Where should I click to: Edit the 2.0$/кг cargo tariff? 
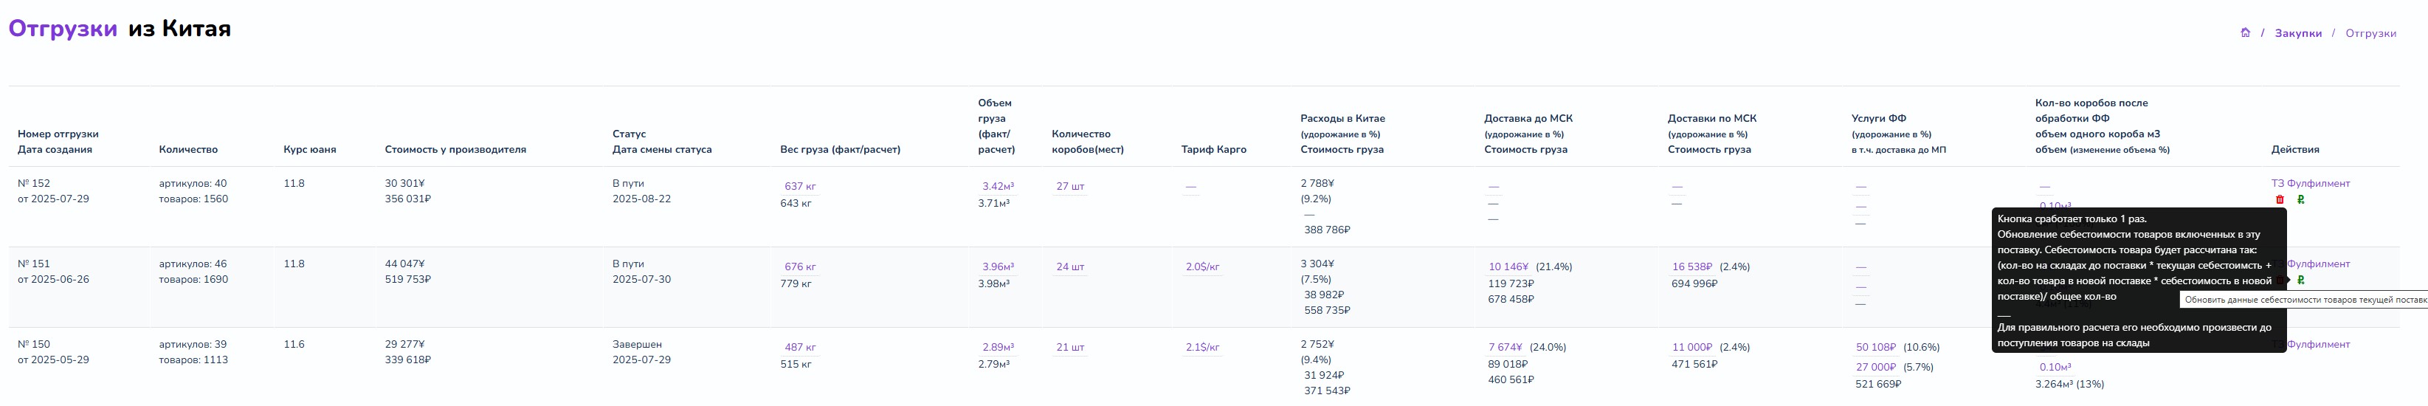[1203, 266]
